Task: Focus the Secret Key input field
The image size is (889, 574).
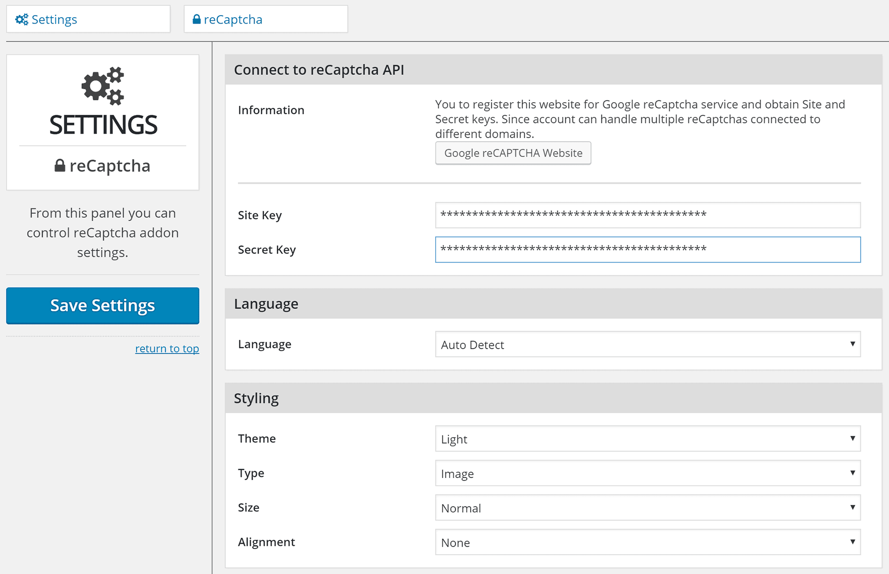Action: (x=648, y=250)
